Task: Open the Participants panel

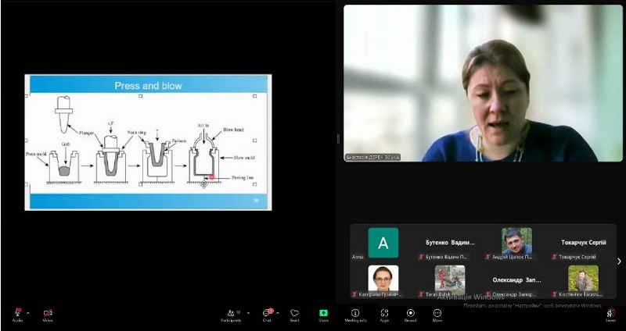Action: (231, 315)
